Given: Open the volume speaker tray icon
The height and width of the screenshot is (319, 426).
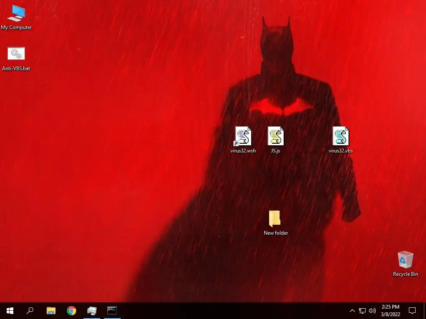Looking at the screenshot, I should 372,311.
